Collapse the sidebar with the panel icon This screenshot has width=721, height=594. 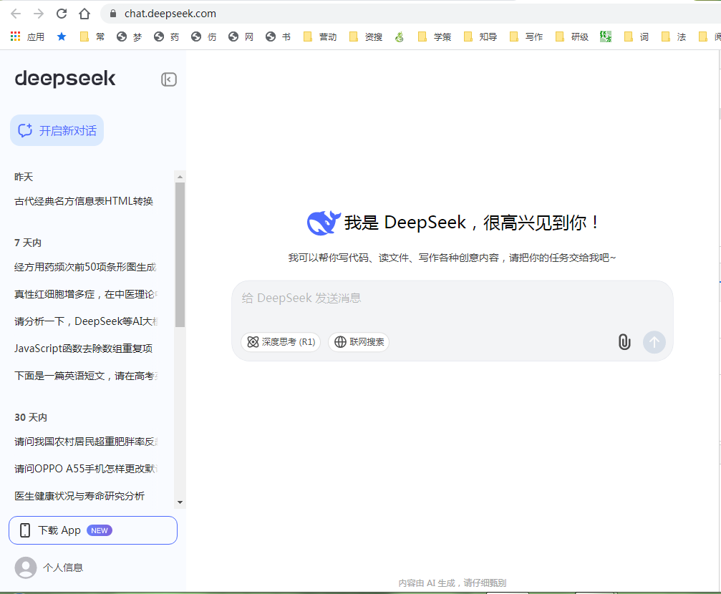tap(169, 79)
